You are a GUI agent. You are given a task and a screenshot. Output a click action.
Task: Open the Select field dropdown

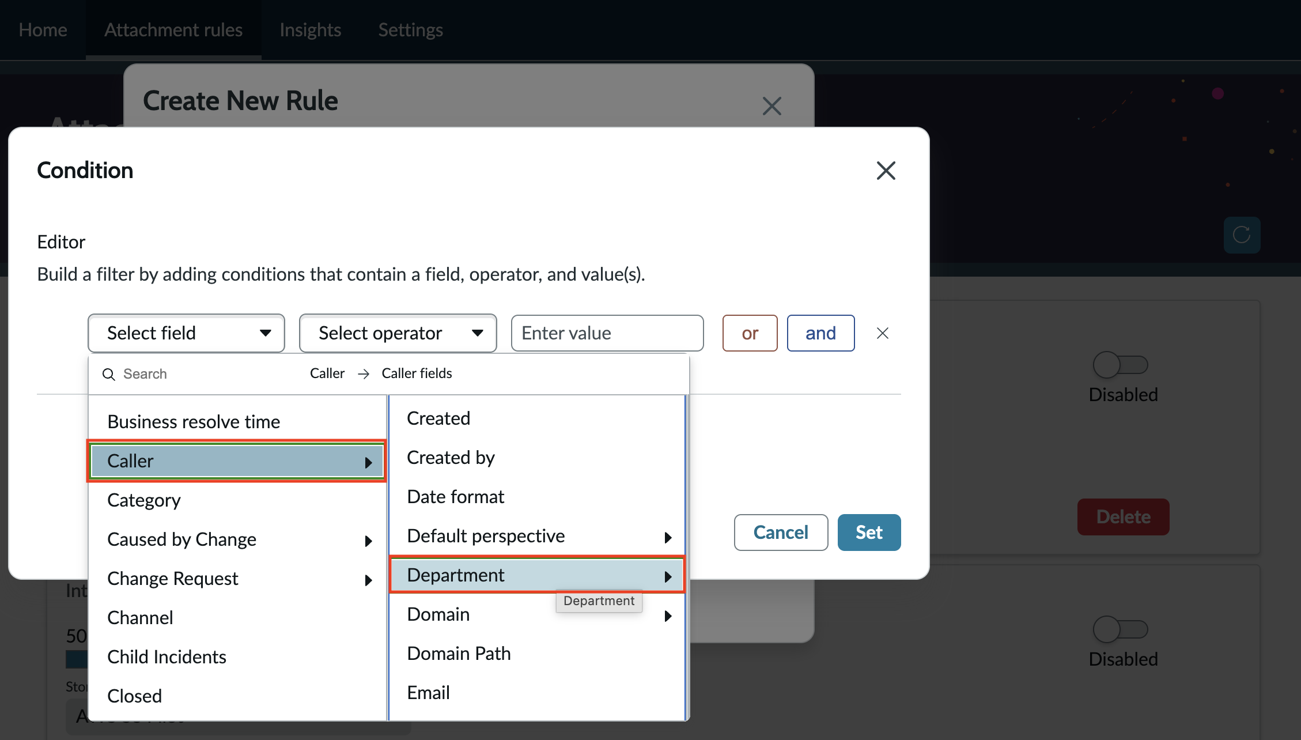pos(186,333)
